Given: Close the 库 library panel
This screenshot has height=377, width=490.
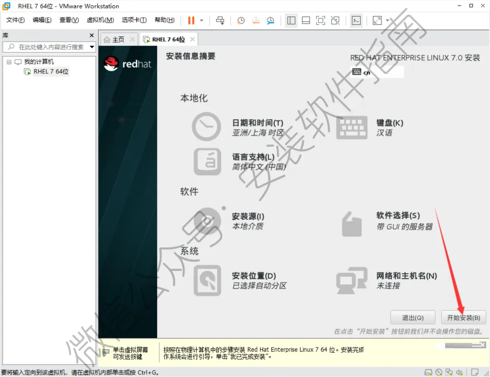Looking at the screenshot, I should tap(92, 35).
